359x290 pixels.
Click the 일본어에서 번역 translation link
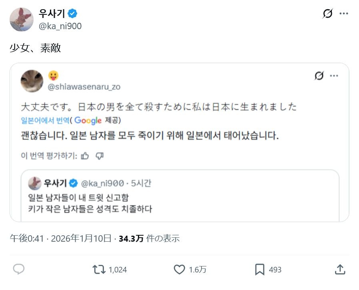coord(45,120)
